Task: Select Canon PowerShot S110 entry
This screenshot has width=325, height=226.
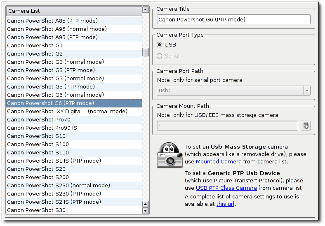Action: point(74,153)
